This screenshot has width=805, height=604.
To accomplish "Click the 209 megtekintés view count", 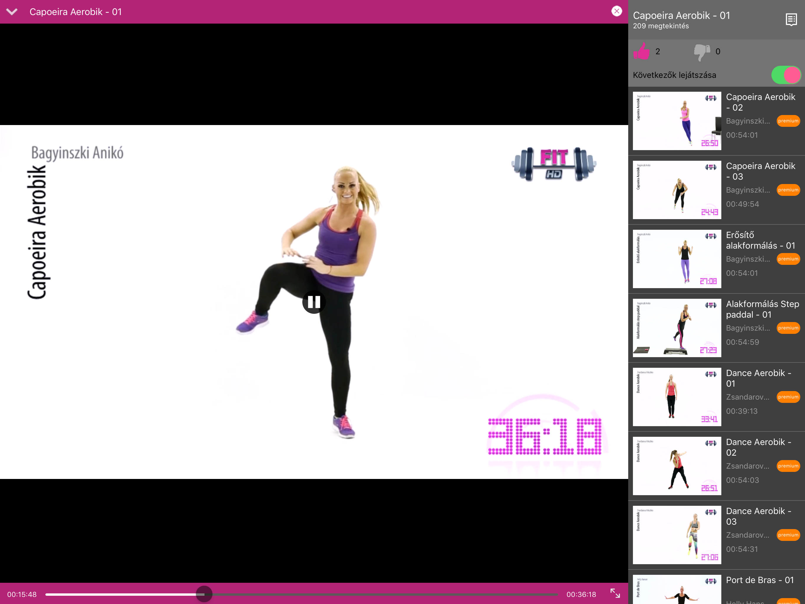I will pyautogui.click(x=661, y=26).
